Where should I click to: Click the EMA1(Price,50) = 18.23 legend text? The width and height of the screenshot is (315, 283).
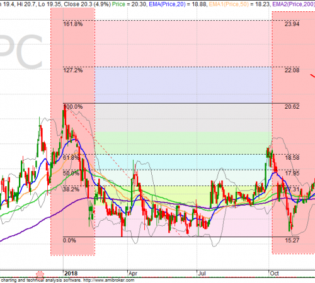pos(239,4)
